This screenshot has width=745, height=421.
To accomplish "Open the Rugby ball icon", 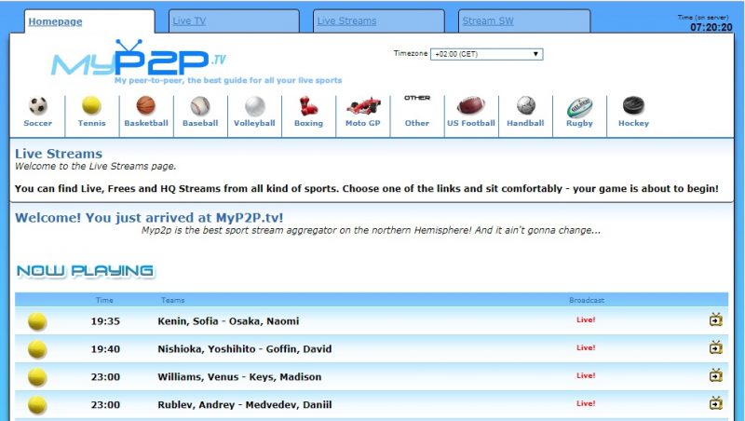I will tap(579, 106).
